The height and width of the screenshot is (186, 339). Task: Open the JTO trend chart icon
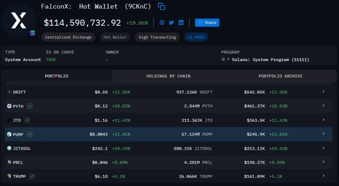click(27, 120)
